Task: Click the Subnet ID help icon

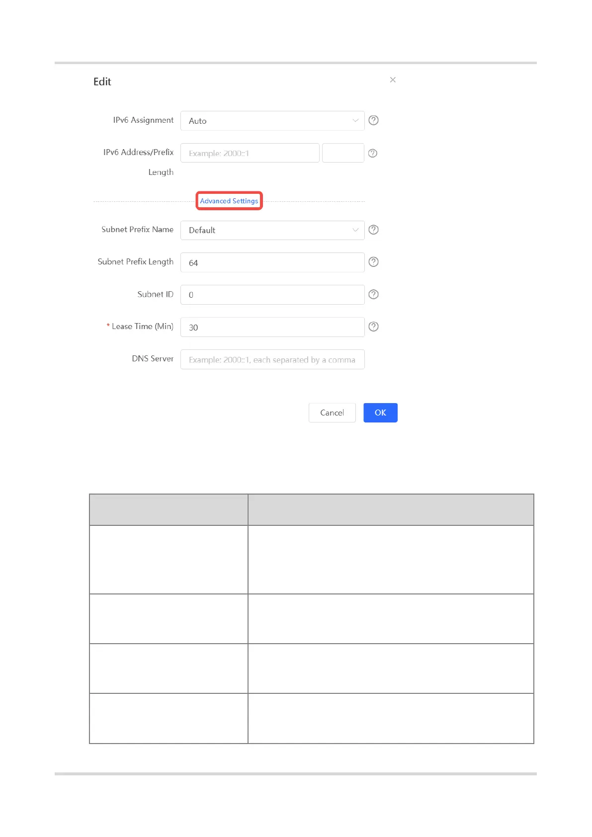Action: pos(373,294)
